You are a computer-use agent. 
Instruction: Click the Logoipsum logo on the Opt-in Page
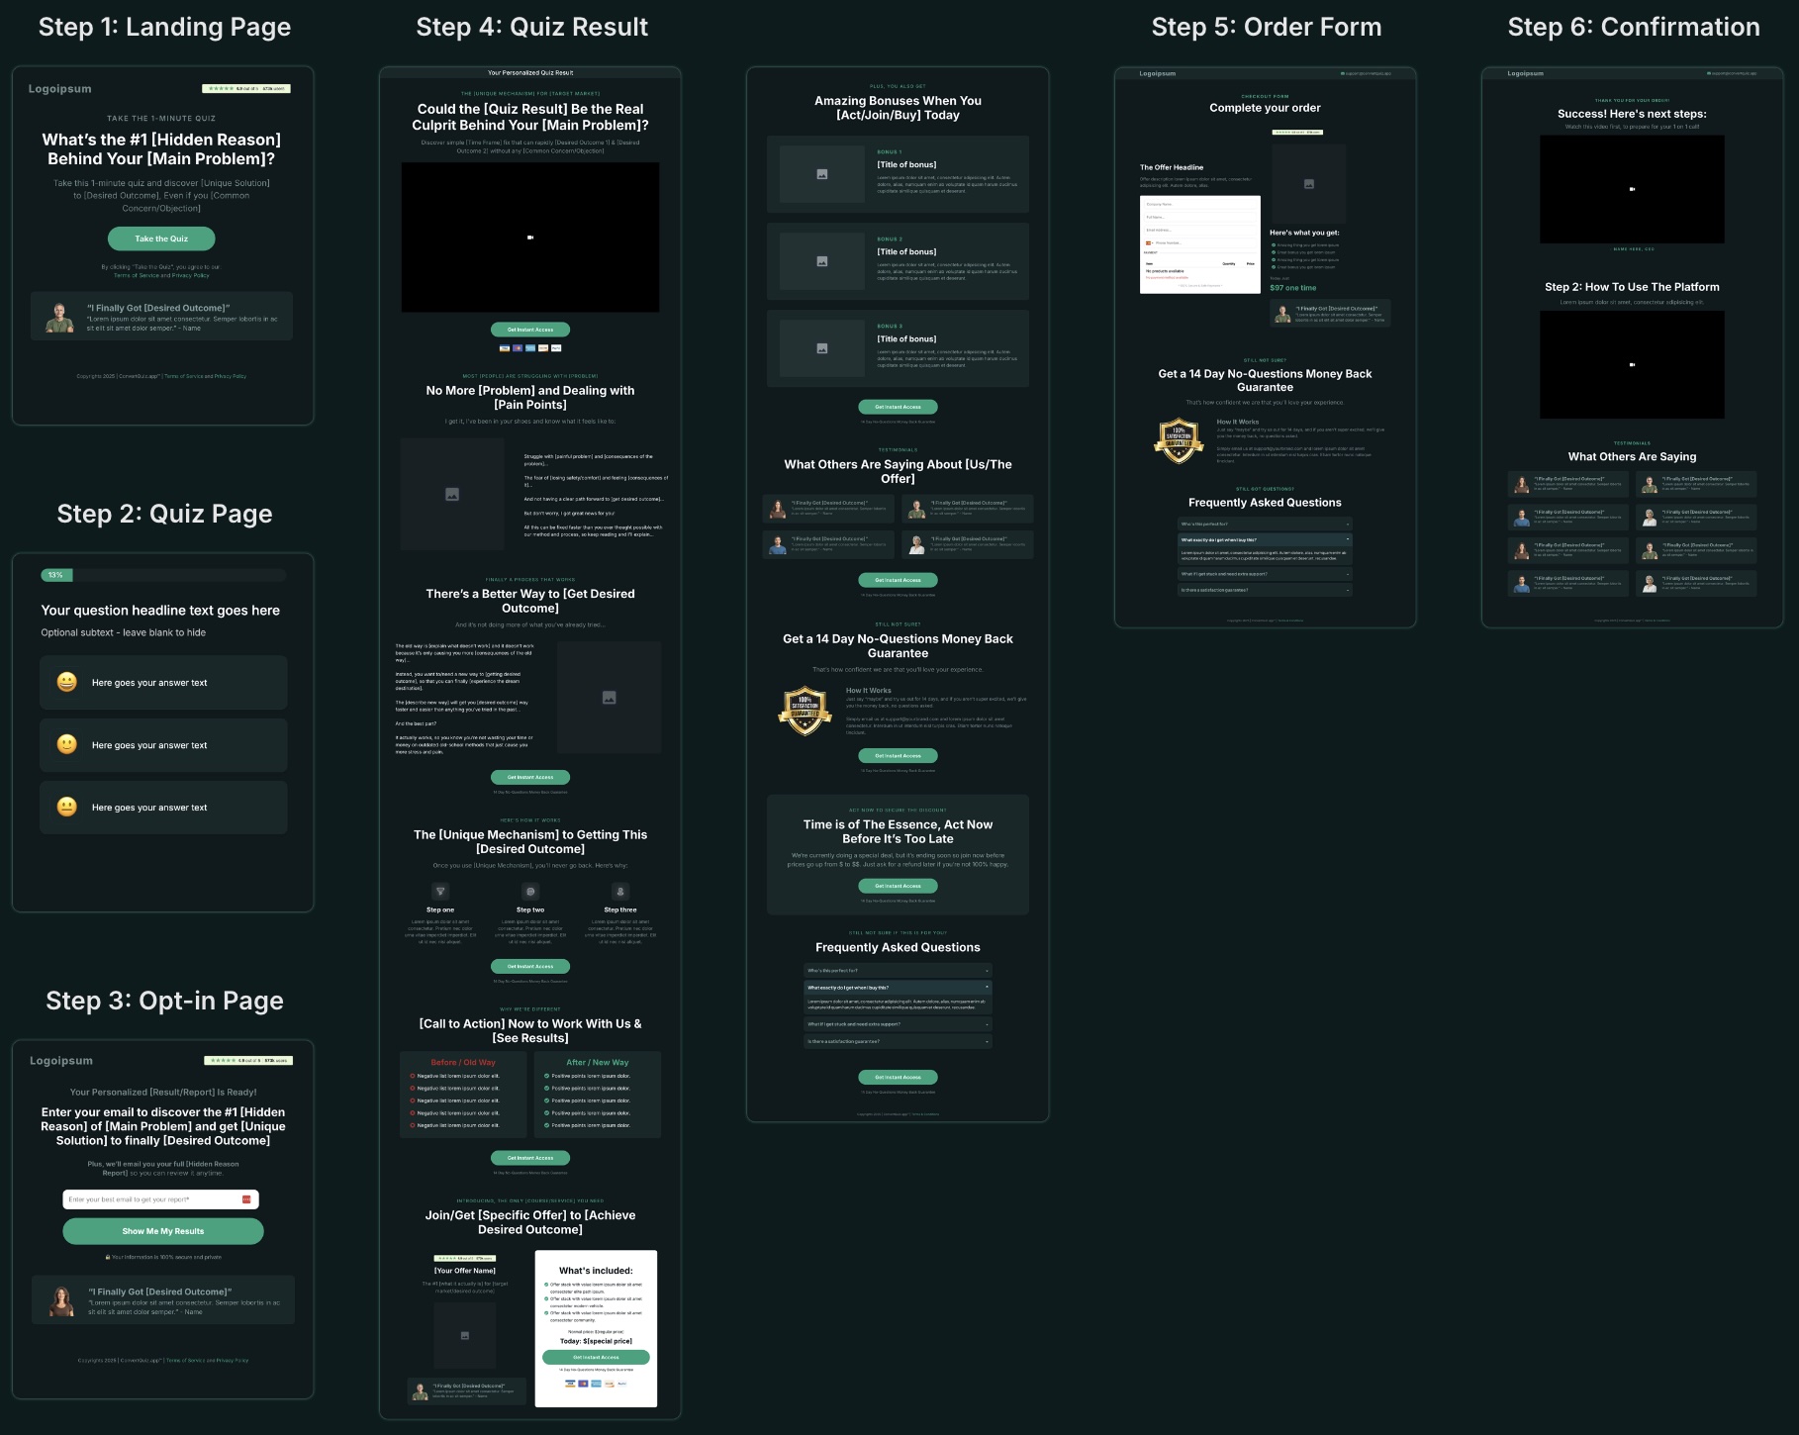(x=61, y=1061)
